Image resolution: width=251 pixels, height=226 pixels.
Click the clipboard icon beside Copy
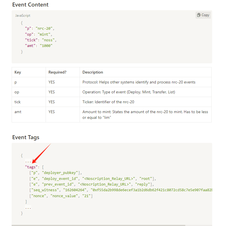(199, 15)
